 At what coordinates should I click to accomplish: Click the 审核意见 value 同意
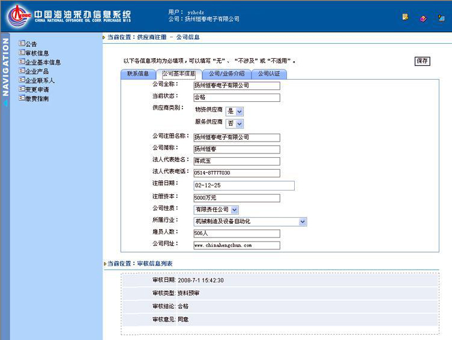click(183, 319)
